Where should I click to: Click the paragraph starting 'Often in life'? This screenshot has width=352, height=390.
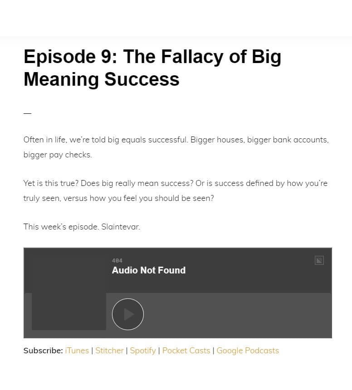(176, 147)
